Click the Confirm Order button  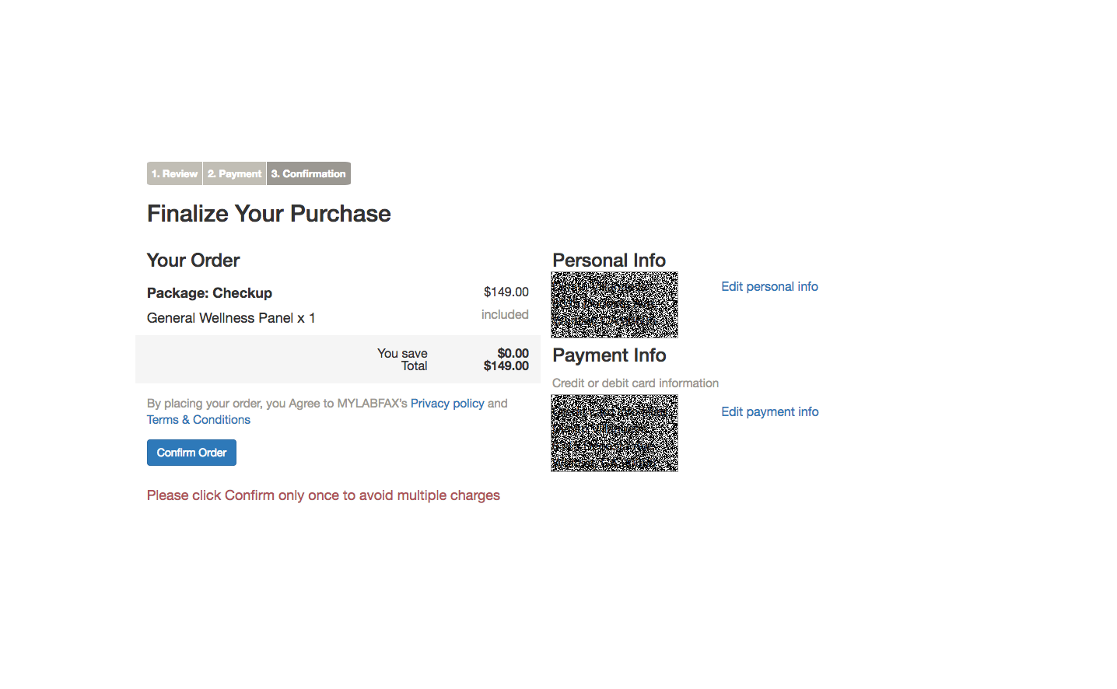(x=191, y=453)
